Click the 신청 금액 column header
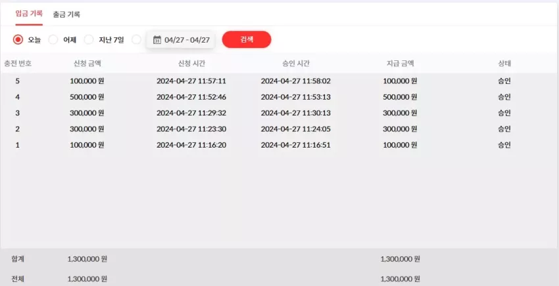 [87, 64]
